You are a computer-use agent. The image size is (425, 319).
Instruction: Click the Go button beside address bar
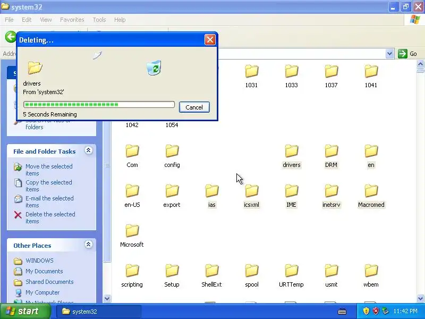click(407, 54)
